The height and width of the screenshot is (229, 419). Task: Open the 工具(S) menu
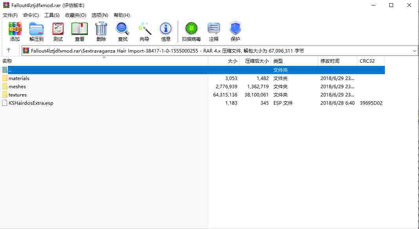(52, 15)
